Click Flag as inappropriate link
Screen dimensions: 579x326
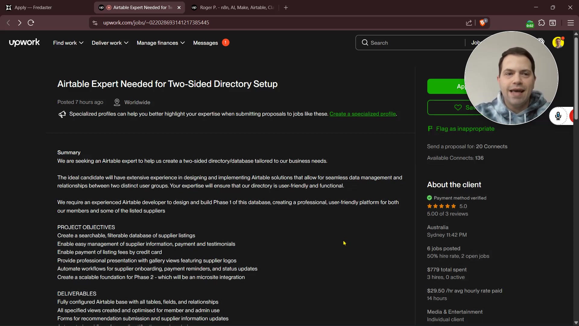[x=465, y=129]
